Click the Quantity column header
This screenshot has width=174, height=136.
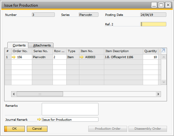(151, 51)
